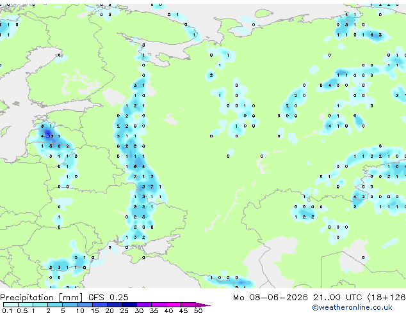Open the weatheronline.co.uk copyright link
Viewport: 406px width, 313px height.
coord(352,307)
